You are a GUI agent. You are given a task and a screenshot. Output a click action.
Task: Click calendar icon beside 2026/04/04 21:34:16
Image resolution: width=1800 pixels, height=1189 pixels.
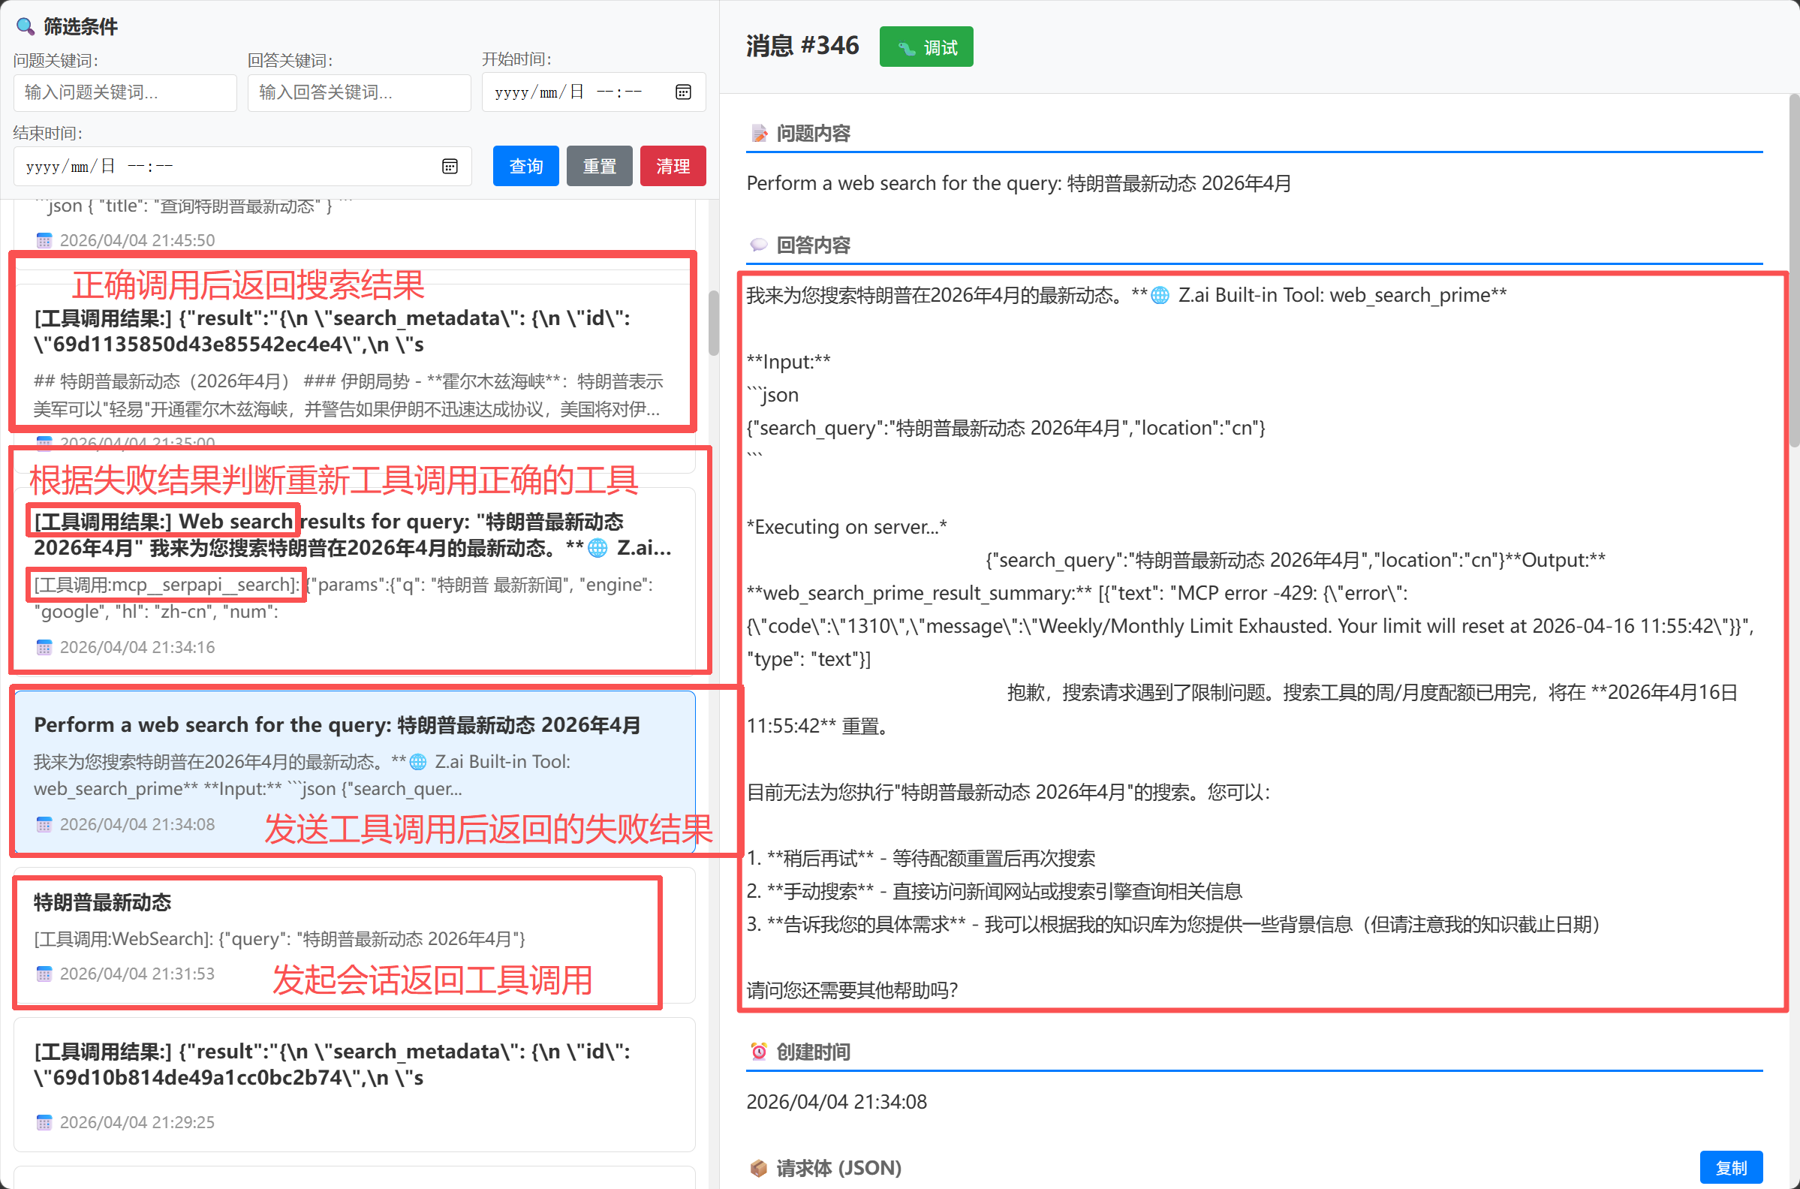click(x=44, y=647)
